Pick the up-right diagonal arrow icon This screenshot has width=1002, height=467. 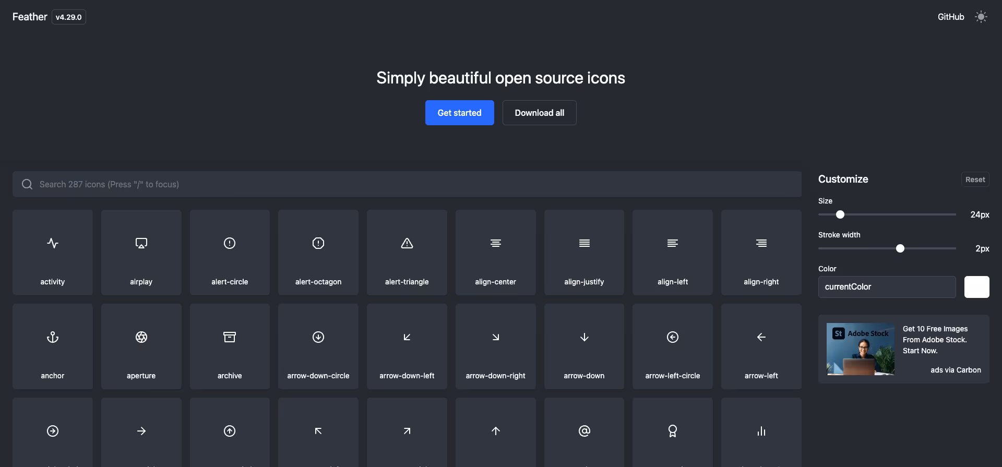[407, 432]
